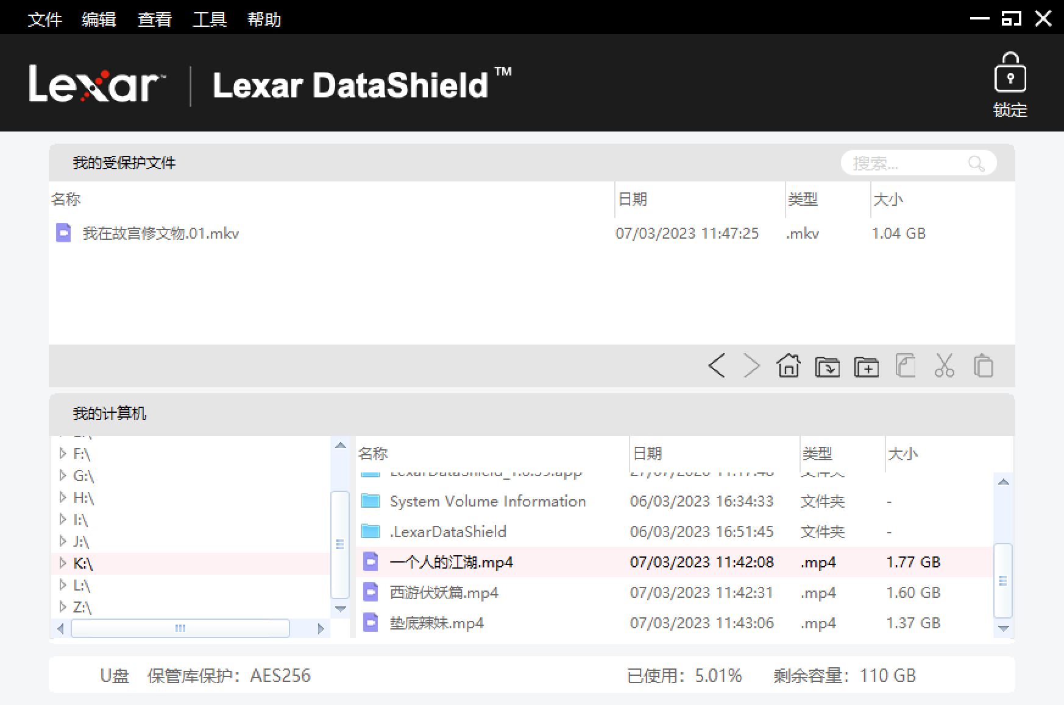Sort protected files by 日期 column header
The height and width of the screenshot is (705, 1064).
(x=633, y=200)
